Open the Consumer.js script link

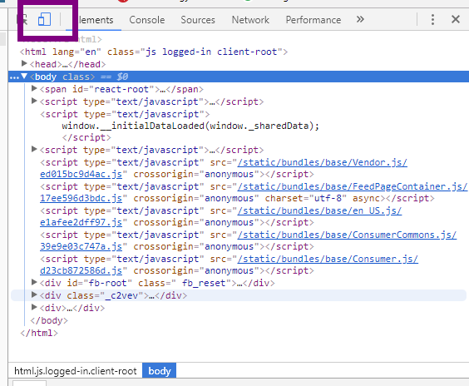point(328,259)
